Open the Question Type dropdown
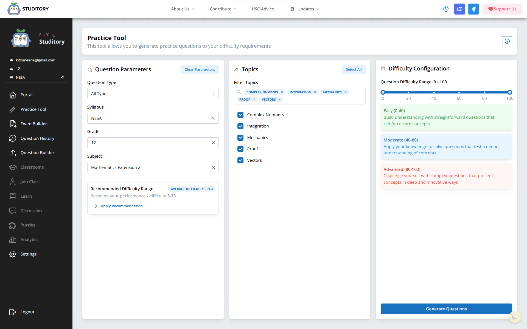The height and width of the screenshot is (329, 527). pyautogui.click(x=153, y=93)
